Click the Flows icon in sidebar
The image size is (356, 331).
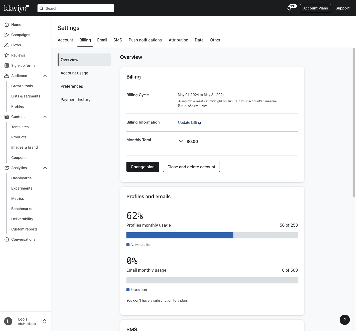coord(7,45)
